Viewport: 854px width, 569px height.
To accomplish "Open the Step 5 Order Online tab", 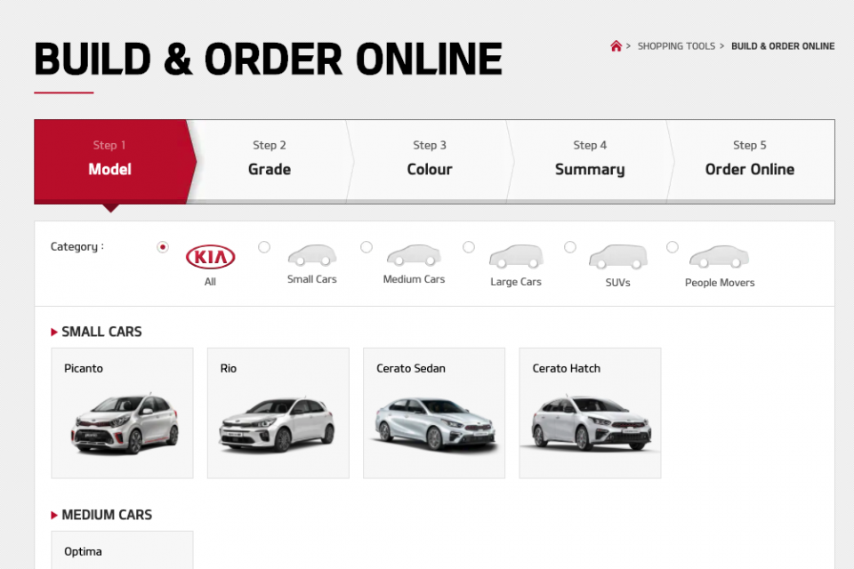I will pyautogui.click(x=750, y=161).
